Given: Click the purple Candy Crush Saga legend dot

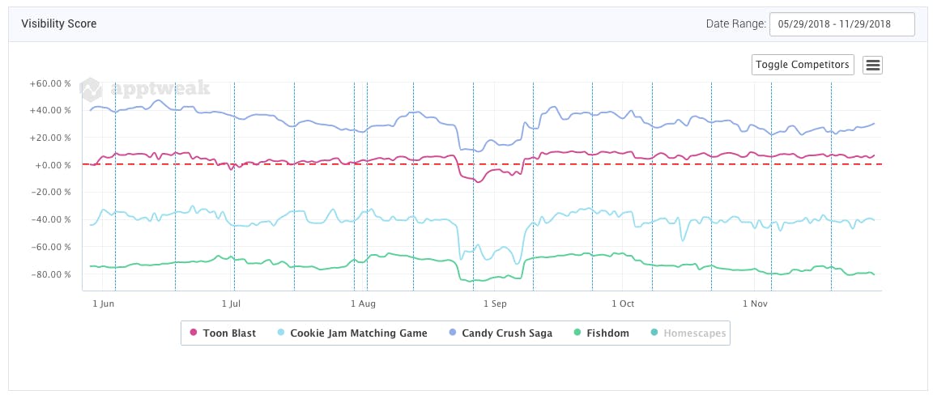Looking at the screenshot, I should click(x=453, y=333).
